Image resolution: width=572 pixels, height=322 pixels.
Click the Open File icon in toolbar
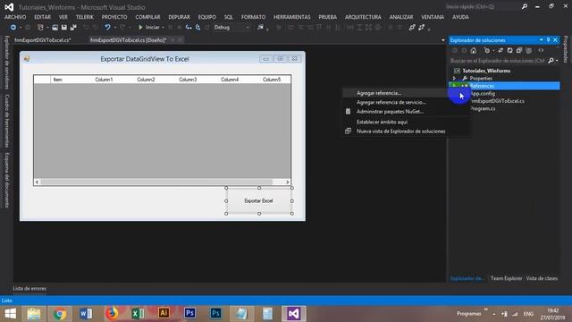click(x=55, y=28)
